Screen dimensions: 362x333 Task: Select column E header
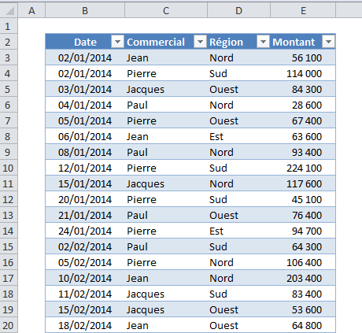click(x=303, y=10)
